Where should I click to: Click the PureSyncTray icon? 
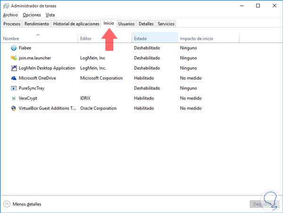[14, 88]
